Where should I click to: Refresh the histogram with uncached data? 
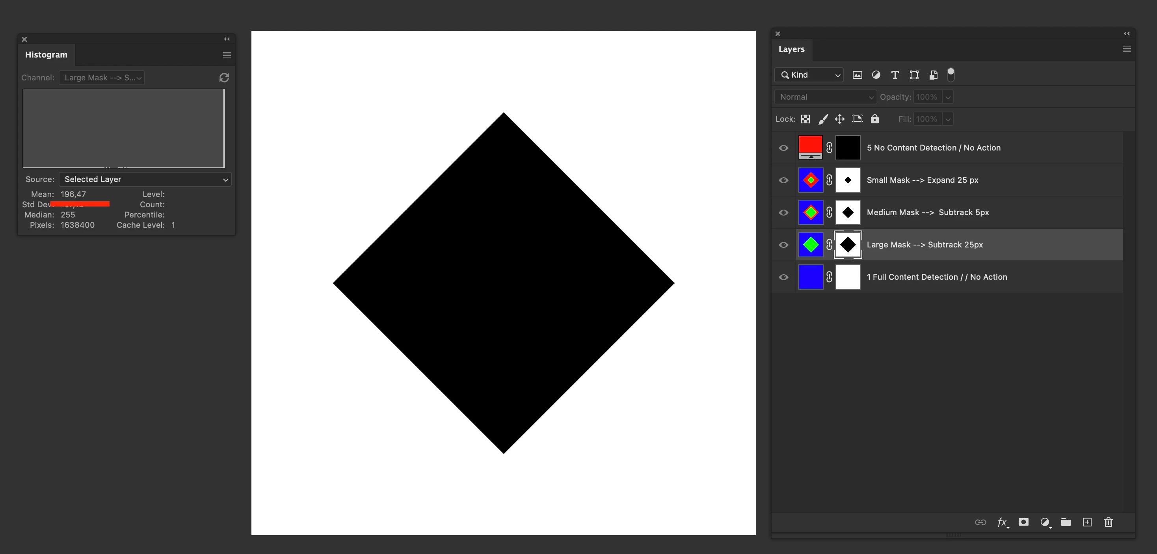[224, 78]
